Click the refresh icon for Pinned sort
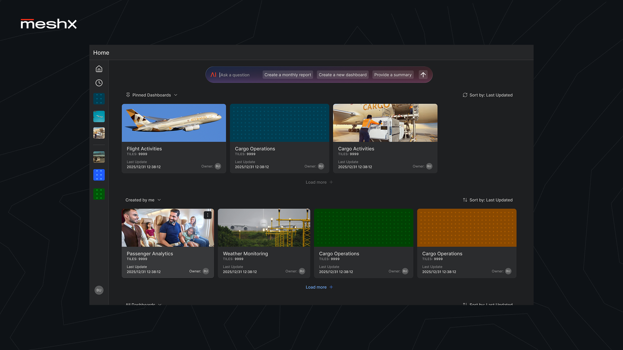 coord(465,95)
